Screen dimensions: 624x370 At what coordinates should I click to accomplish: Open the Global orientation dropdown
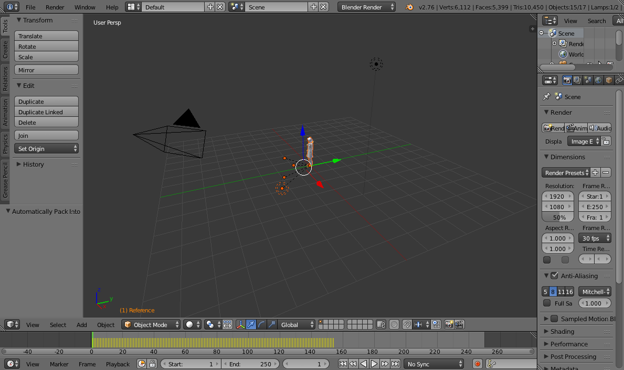[297, 325]
